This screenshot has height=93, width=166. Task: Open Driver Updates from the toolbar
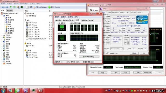pos(40,7)
